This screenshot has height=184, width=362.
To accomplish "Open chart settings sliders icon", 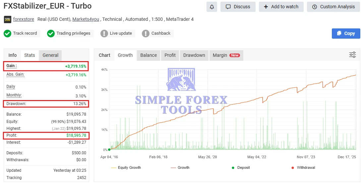I will 352,55.
